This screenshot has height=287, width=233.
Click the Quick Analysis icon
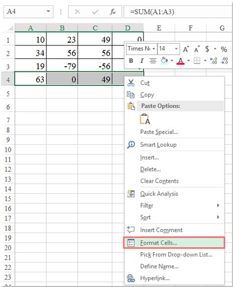pos(131,193)
